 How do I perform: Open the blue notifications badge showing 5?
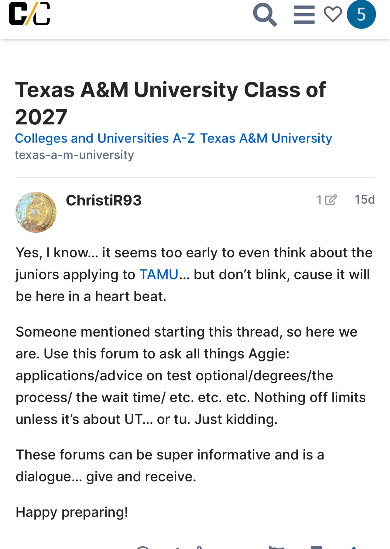click(x=361, y=14)
